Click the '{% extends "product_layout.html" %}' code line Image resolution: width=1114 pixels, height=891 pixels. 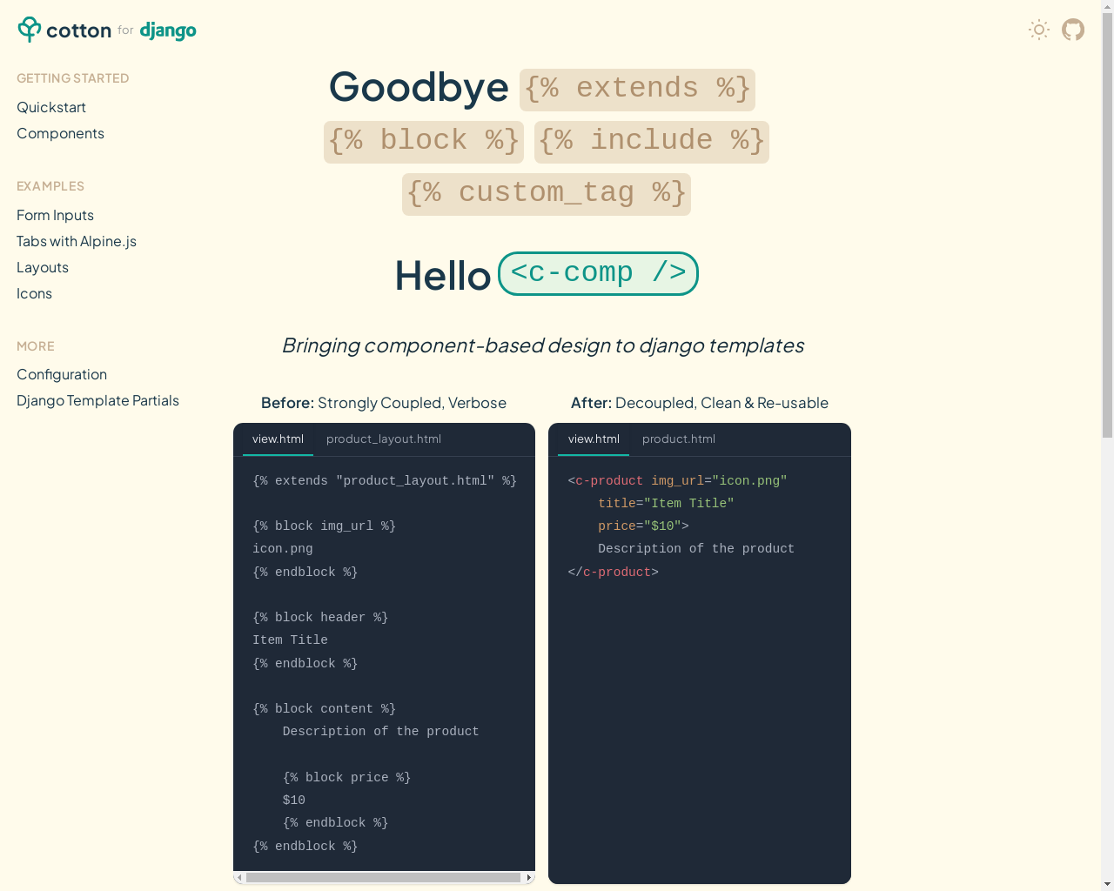click(385, 481)
